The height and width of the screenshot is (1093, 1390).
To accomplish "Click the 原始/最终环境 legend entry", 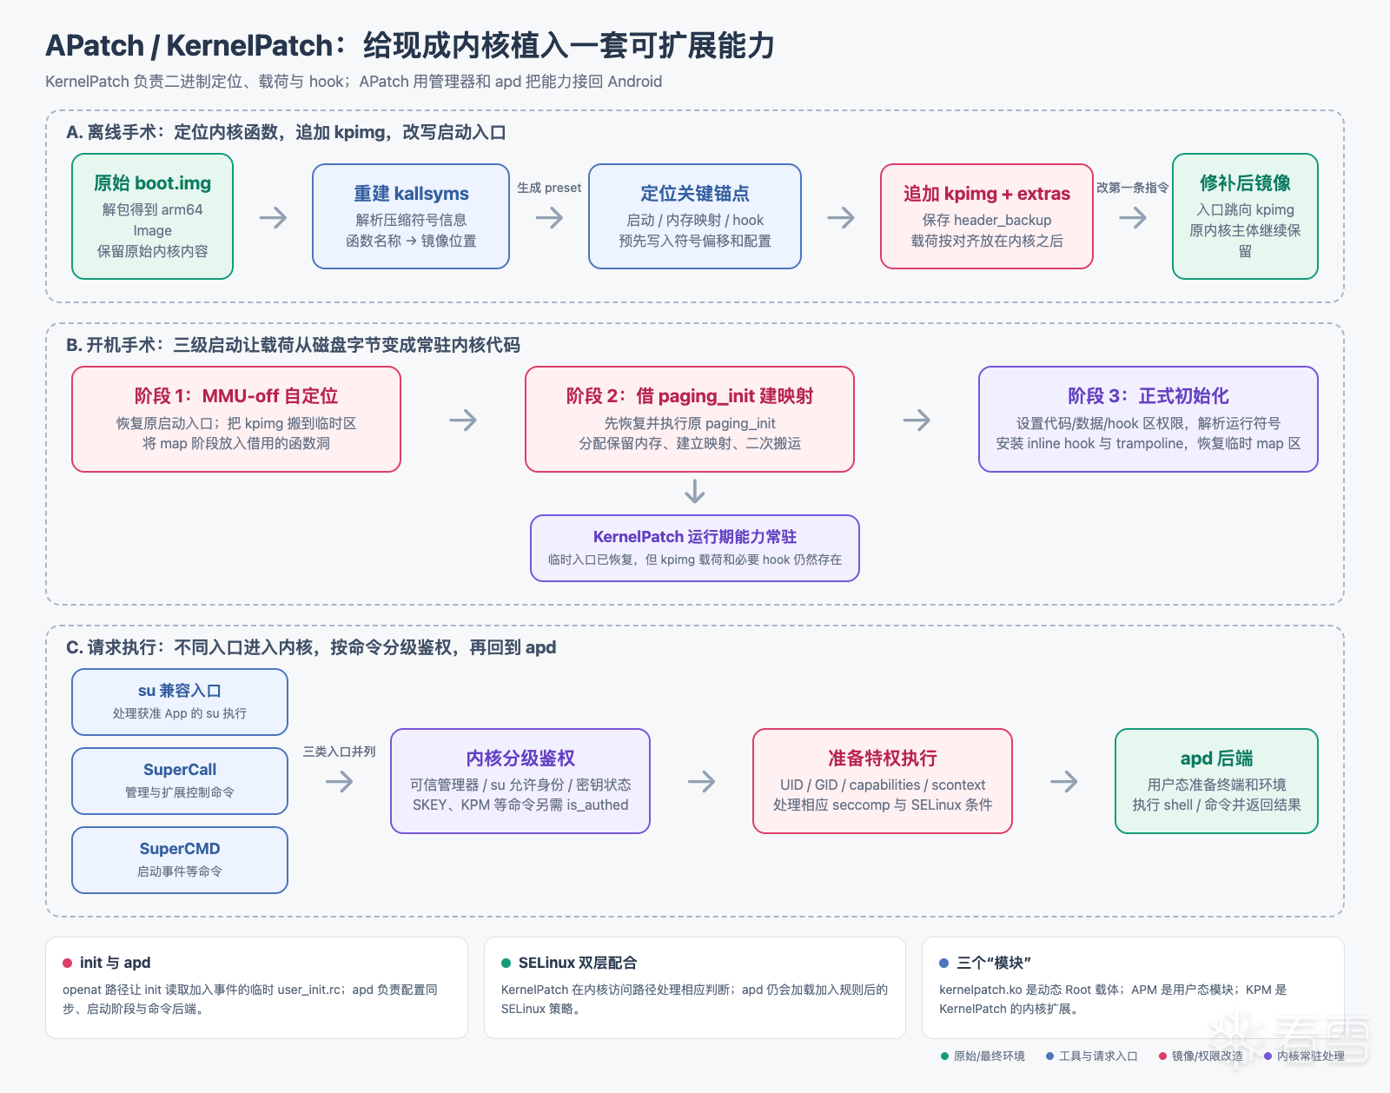I will (x=983, y=1057).
